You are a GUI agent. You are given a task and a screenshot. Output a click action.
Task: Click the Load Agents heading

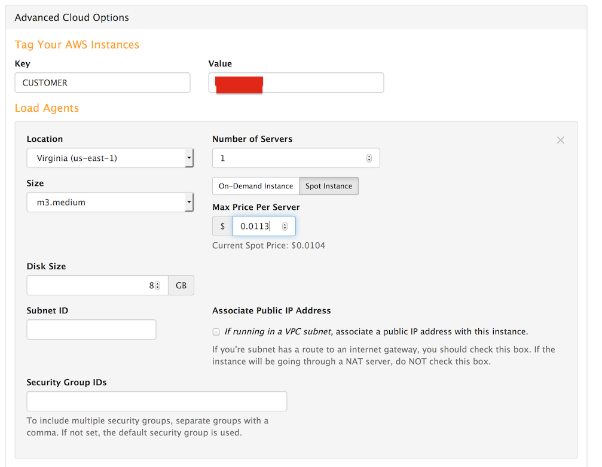coord(47,108)
